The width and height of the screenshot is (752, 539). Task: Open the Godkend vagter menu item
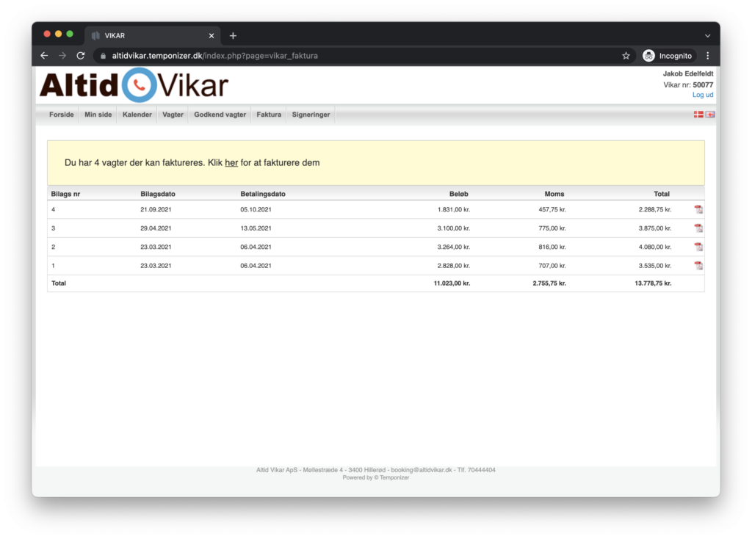pyautogui.click(x=220, y=115)
